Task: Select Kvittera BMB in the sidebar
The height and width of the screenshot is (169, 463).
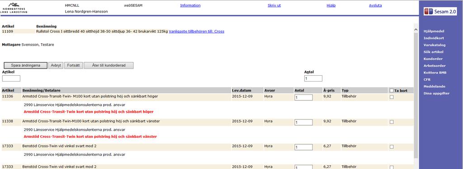Action: tap(435, 73)
